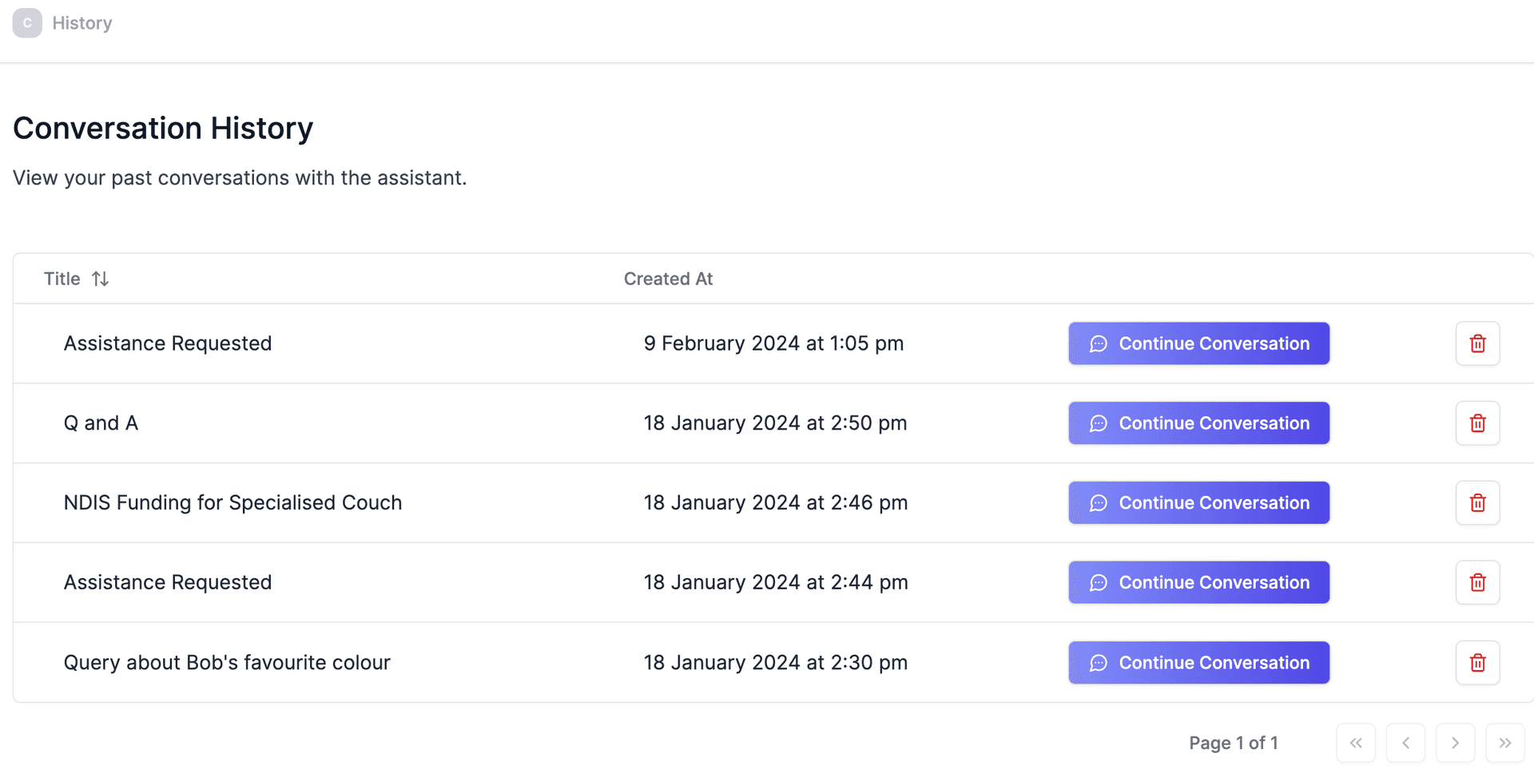
Task: Select the "Created At" column header
Action: (668, 278)
